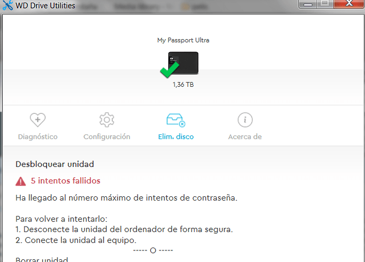Click the 'Desbloquear unidad' heading
Viewport: 365px width, 262px height.
[54, 164]
